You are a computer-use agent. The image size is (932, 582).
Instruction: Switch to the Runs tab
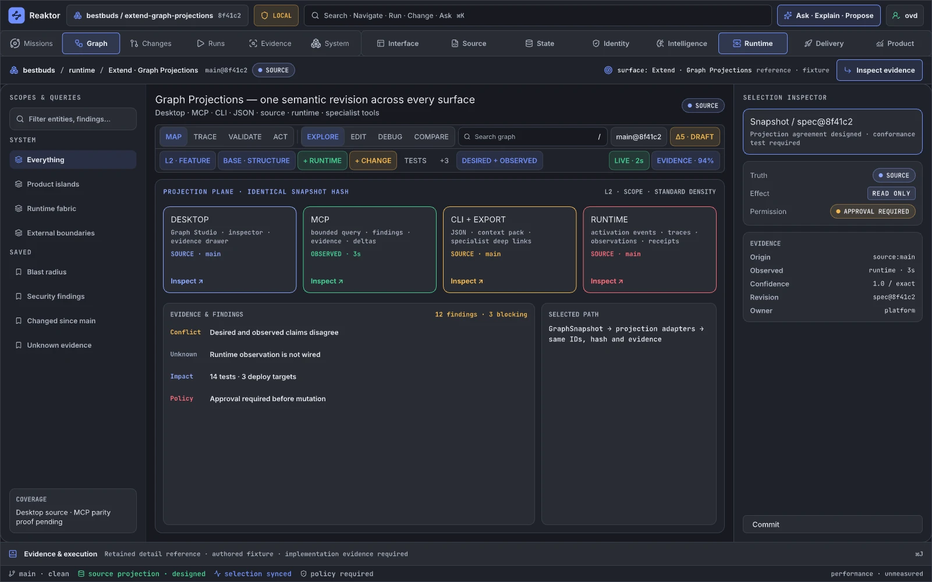pyautogui.click(x=211, y=44)
